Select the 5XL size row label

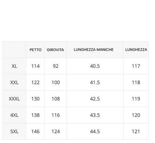click(15, 131)
